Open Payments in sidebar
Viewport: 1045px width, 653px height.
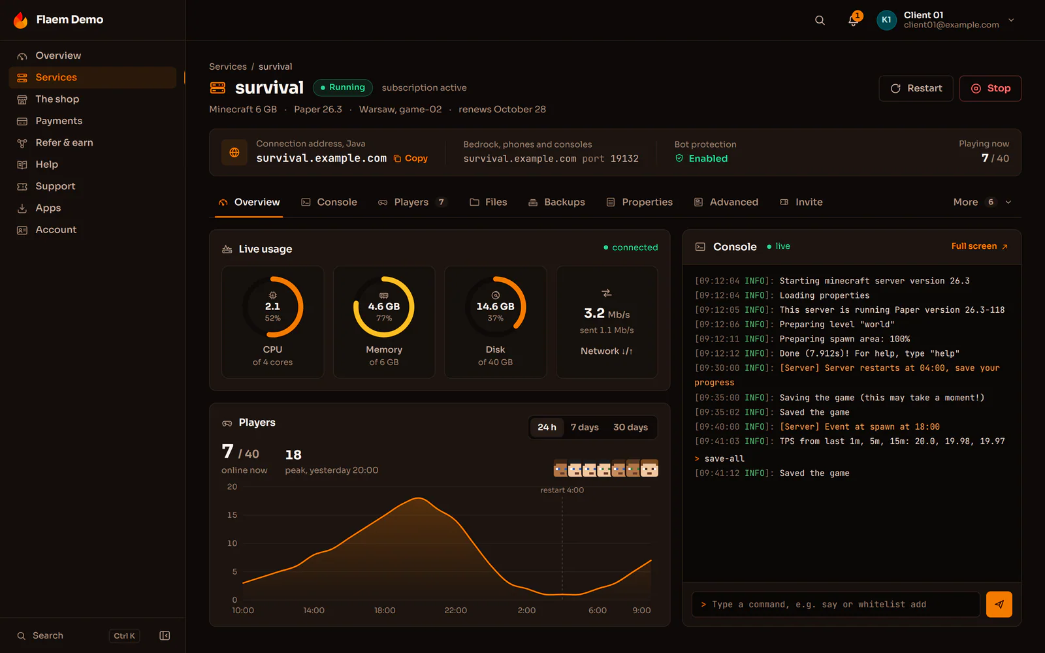coord(93,121)
